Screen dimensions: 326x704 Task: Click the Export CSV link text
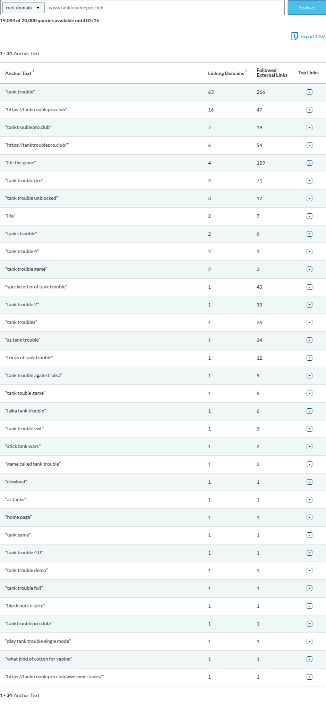312,36
